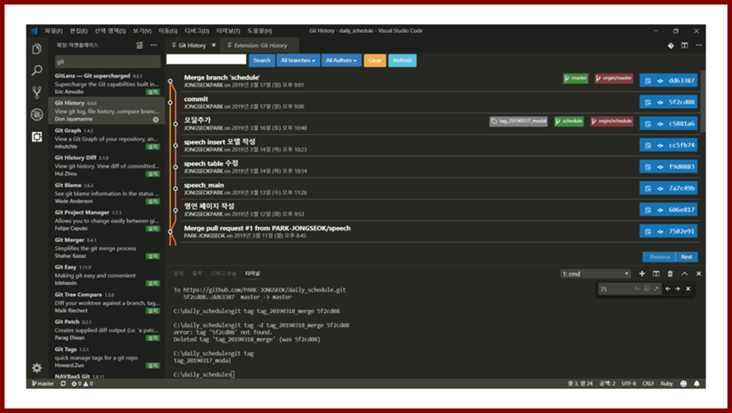
Task: Install the Git Graph extension
Action: 153,146
